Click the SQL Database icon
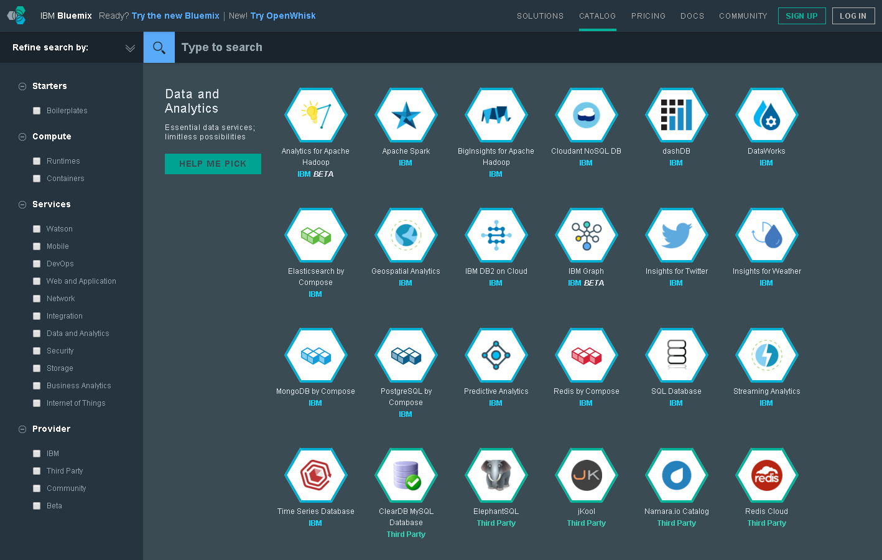 tap(677, 355)
